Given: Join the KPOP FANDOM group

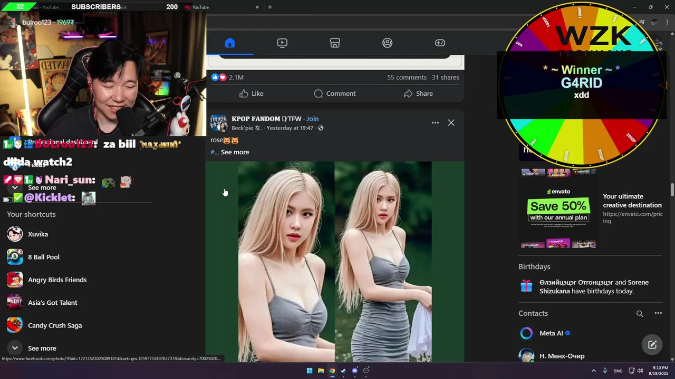Looking at the screenshot, I should tap(312, 119).
